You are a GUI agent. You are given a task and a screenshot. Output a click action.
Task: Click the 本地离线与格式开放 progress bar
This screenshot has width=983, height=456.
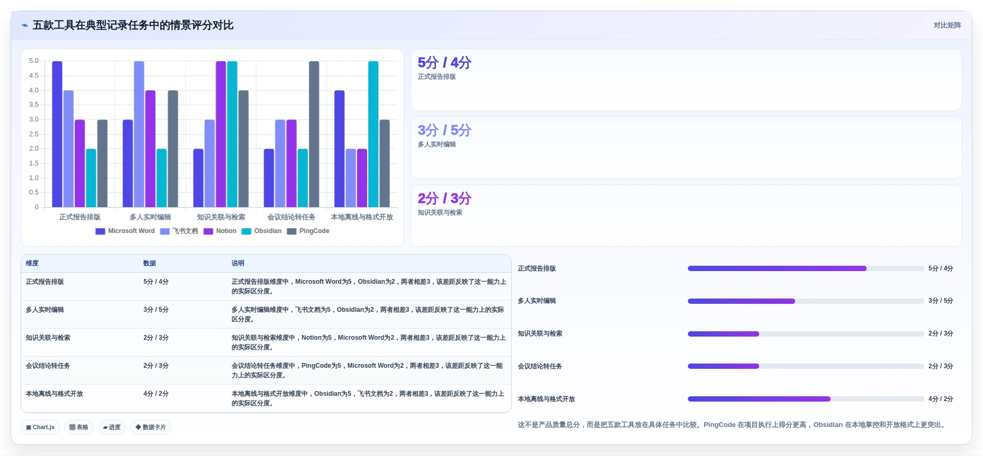806,399
